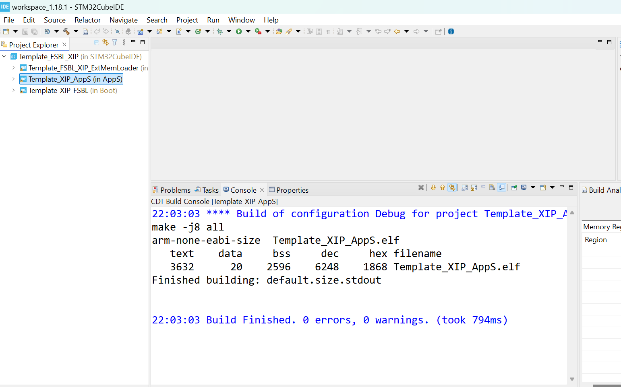This screenshot has width=621, height=387.
Task: Open the Project Explorer view menu dots
Action: click(124, 42)
